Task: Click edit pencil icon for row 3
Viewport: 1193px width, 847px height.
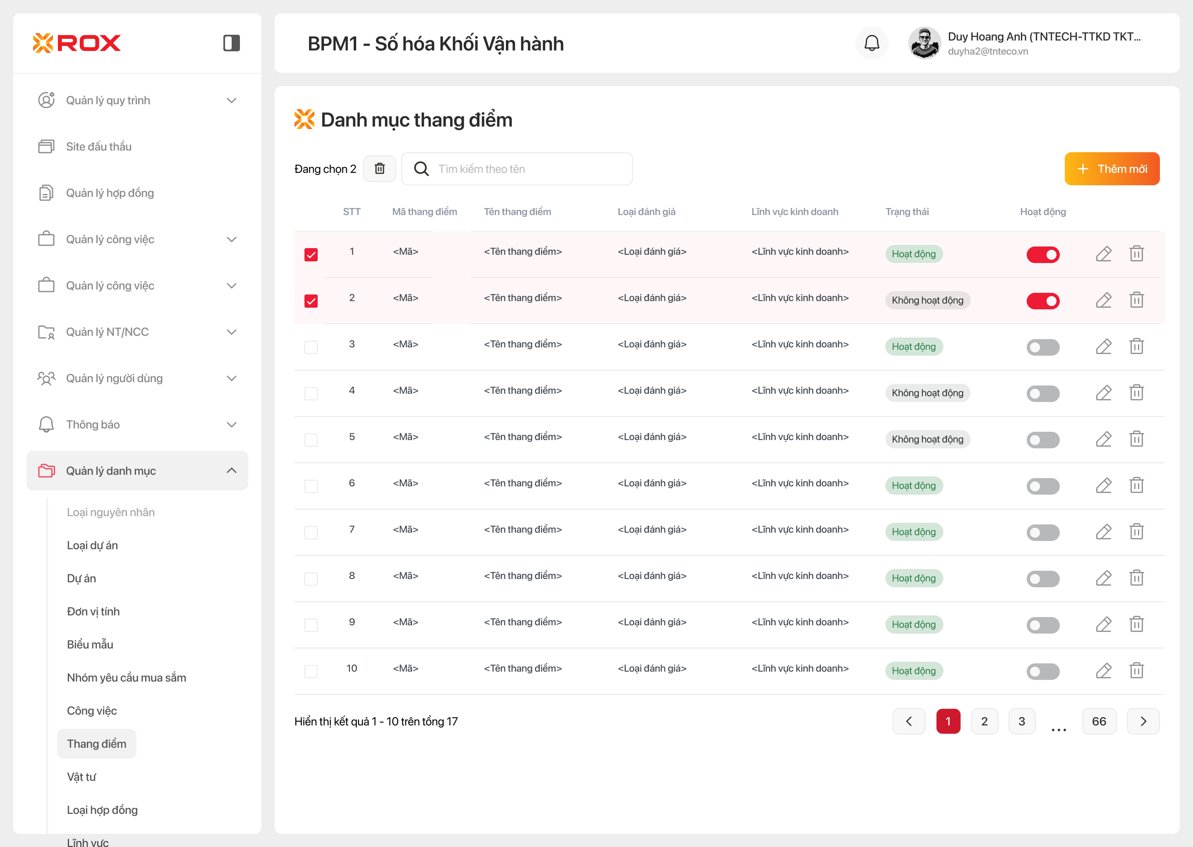Action: pos(1103,347)
